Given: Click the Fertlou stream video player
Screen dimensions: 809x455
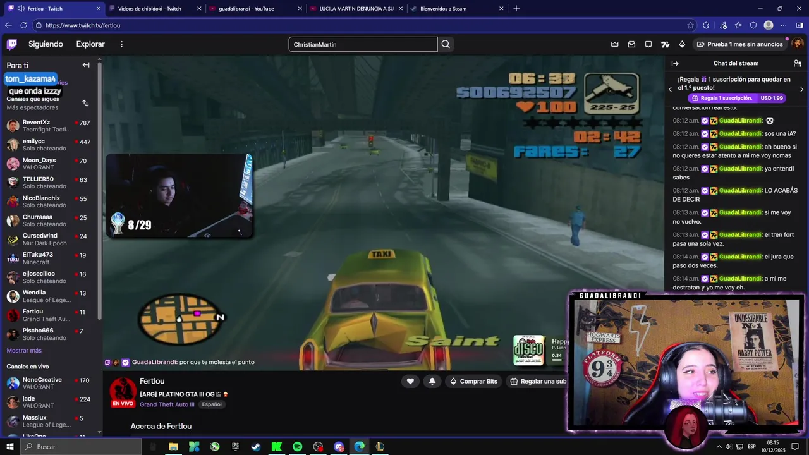Looking at the screenshot, I should pos(384,213).
